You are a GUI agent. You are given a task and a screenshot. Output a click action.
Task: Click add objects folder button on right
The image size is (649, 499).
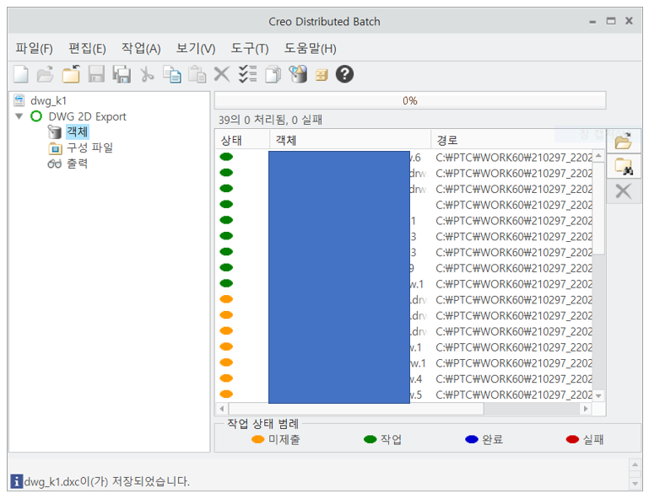point(624,141)
